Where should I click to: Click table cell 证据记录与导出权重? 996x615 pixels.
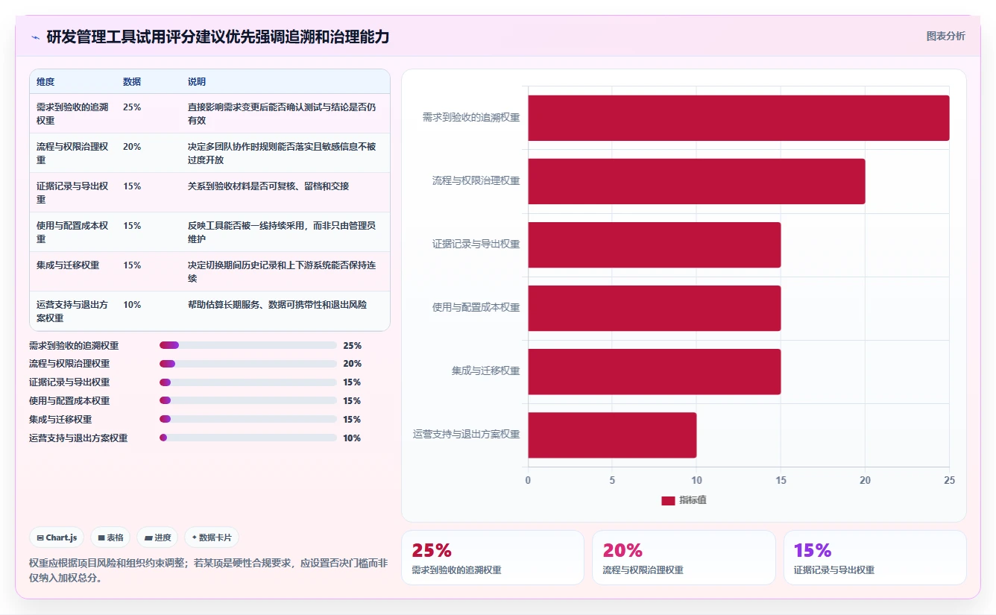(72, 193)
